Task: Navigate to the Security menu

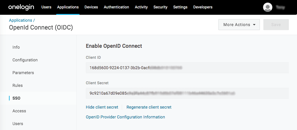Action: (x=160, y=7)
